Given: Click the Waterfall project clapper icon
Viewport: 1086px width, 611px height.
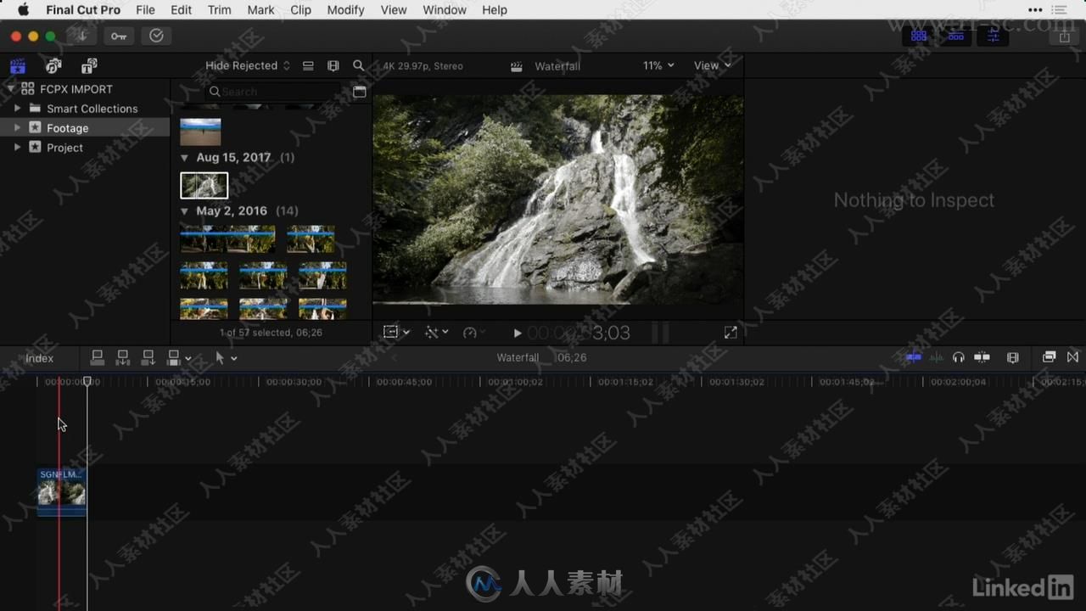Looking at the screenshot, I should pos(517,66).
